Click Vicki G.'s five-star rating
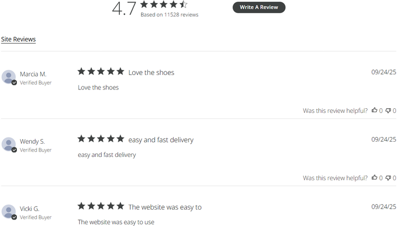Image resolution: width=398 pixels, height=226 pixels. (100, 206)
